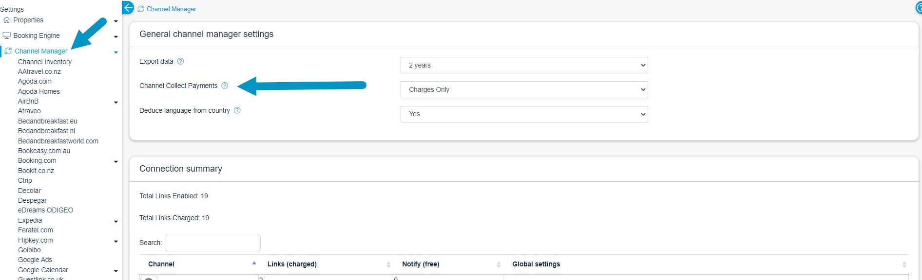Sort by Notify (free) column arrows
Screen dimensions: 922x280
point(499,264)
